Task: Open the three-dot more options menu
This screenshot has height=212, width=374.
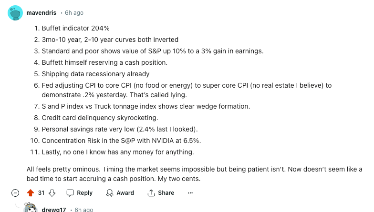Action: pyautogui.click(x=190, y=193)
